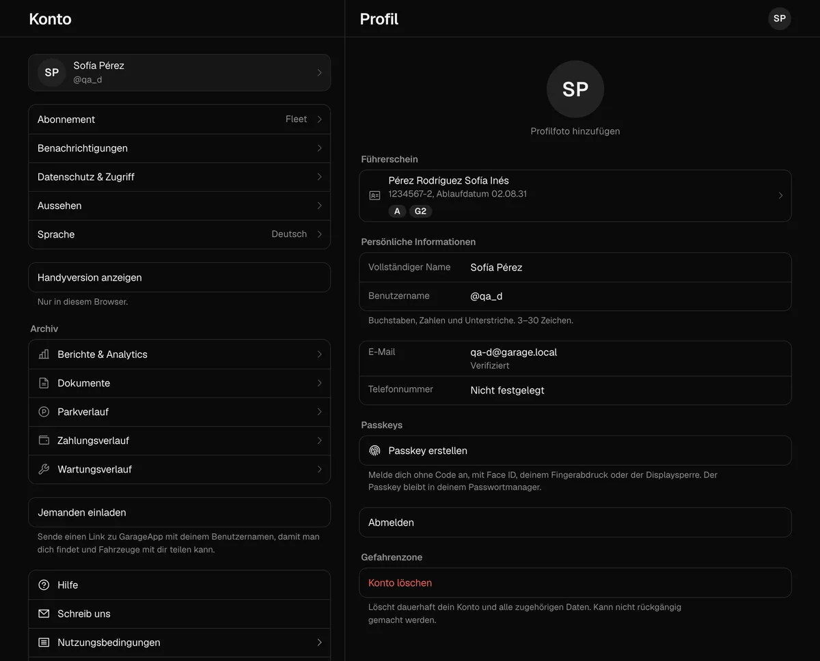The width and height of the screenshot is (820, 661).
Task: Edit the Vollständiger Name field
Action: [575, 268]
